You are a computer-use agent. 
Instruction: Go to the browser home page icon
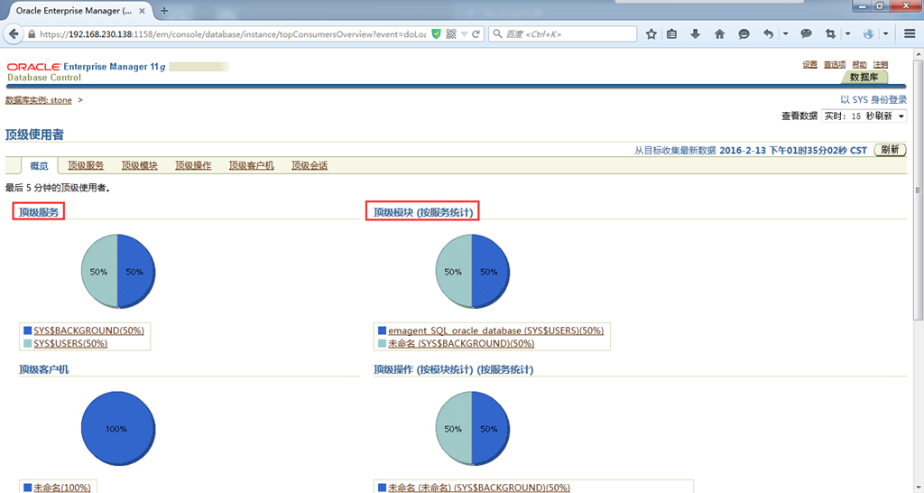pos(719,34)
